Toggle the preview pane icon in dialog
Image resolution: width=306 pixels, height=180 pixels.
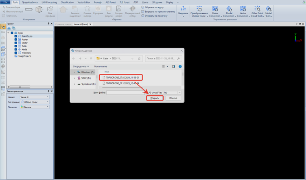[173, 66]
